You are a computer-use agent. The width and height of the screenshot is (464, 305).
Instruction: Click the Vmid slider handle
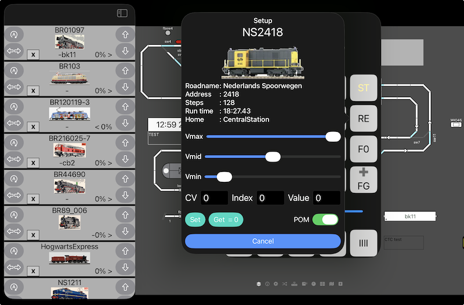[273, 156]
